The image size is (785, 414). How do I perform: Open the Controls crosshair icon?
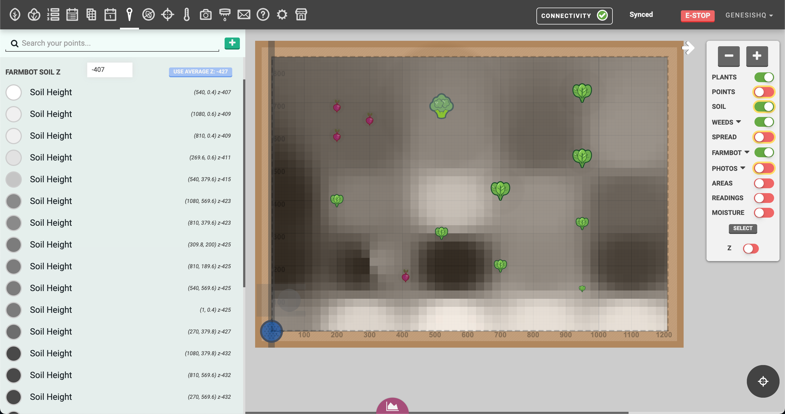168,14
